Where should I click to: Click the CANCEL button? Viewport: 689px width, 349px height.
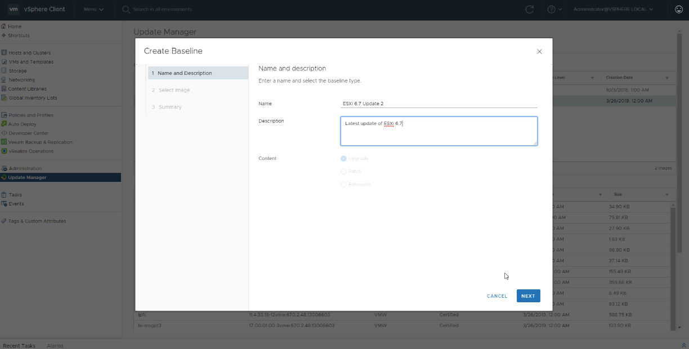497,296
